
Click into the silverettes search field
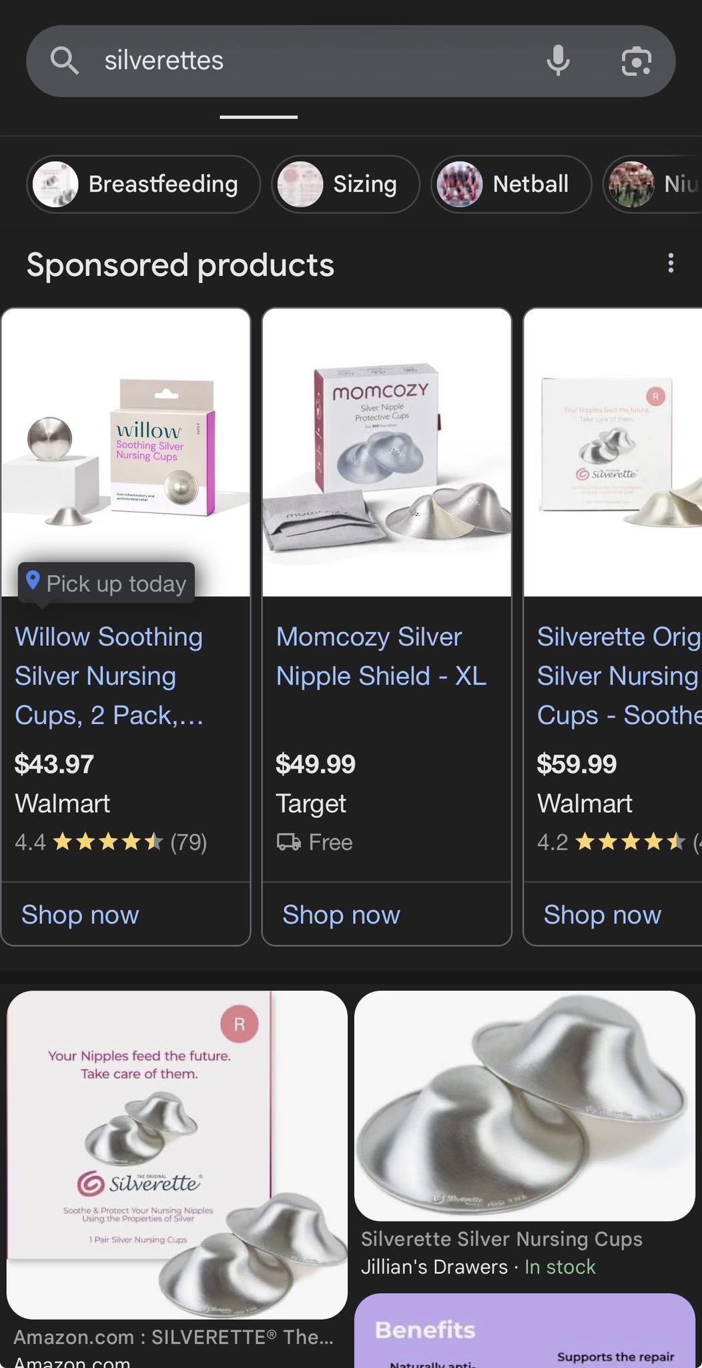[320, 61]
